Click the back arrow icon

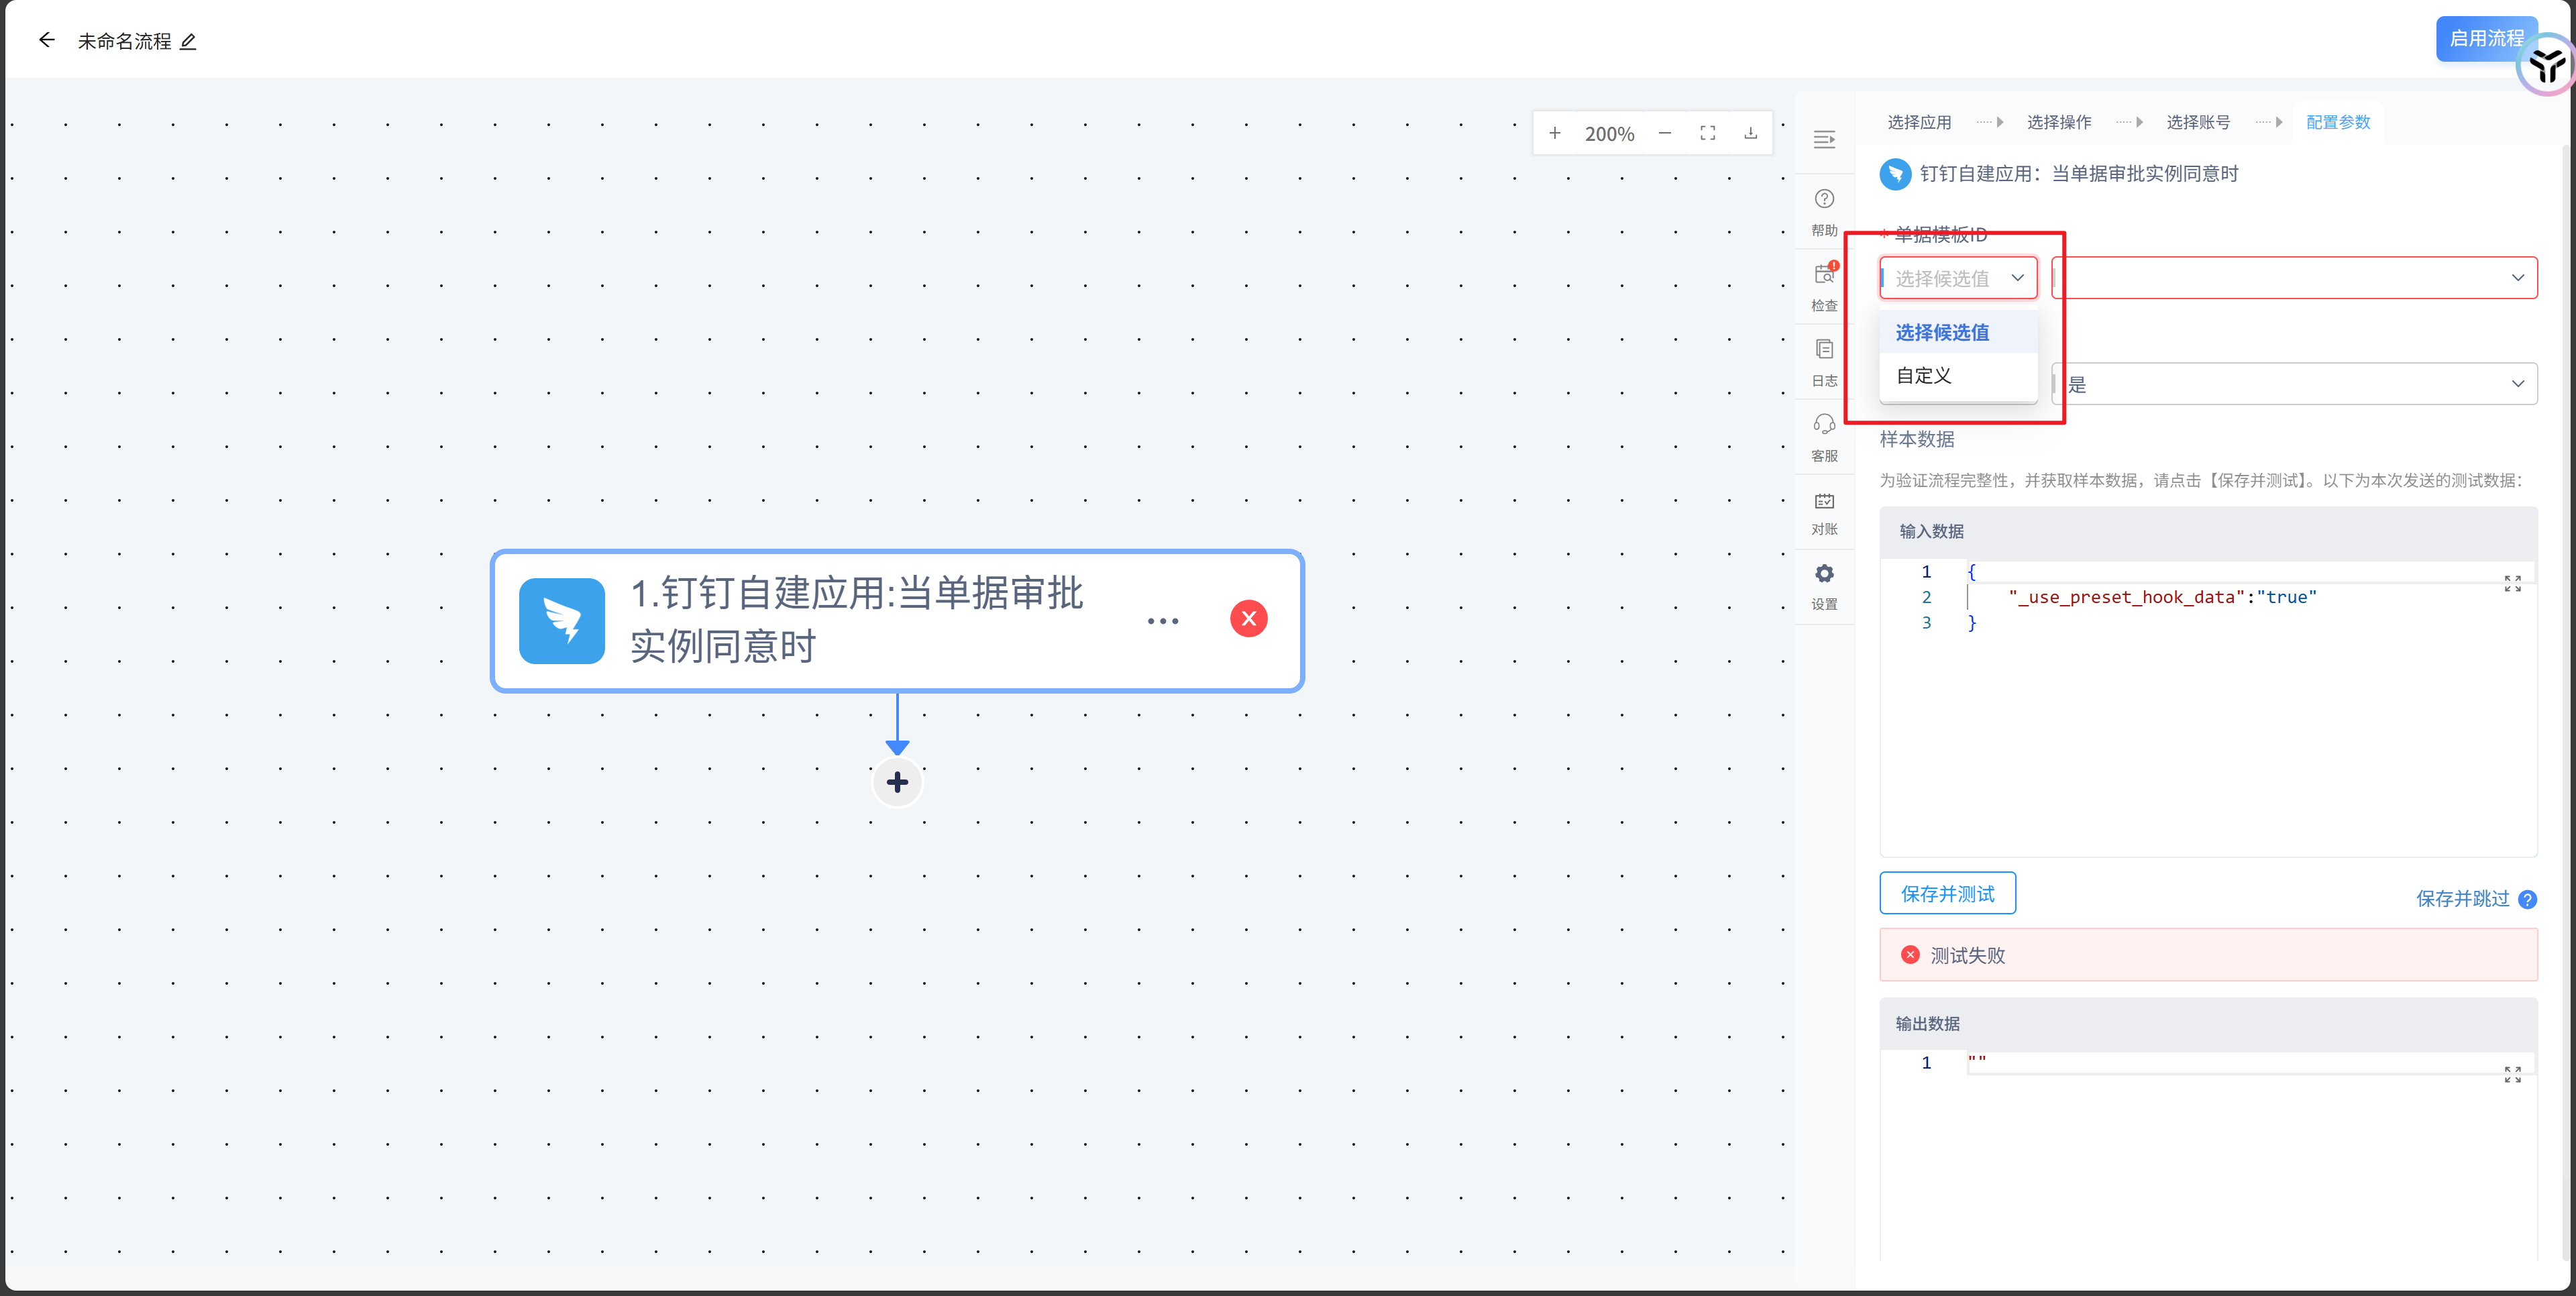pos(46,40)
